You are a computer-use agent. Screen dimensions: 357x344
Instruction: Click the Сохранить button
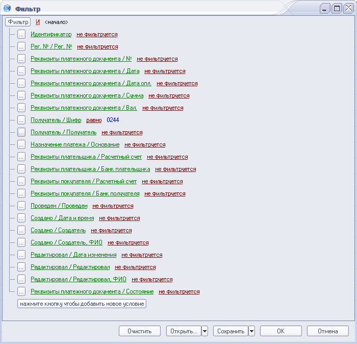point(231,331)
